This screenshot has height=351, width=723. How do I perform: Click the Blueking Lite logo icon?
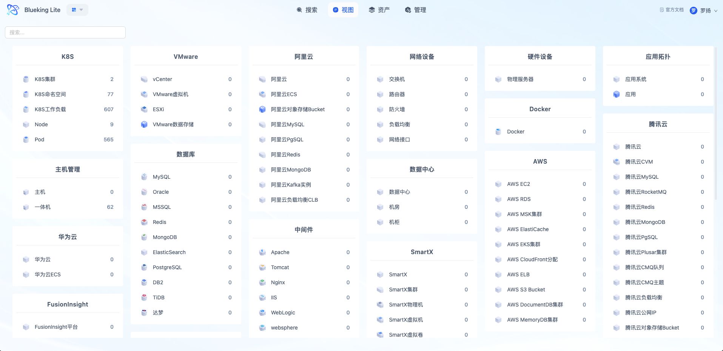(13, 10)
